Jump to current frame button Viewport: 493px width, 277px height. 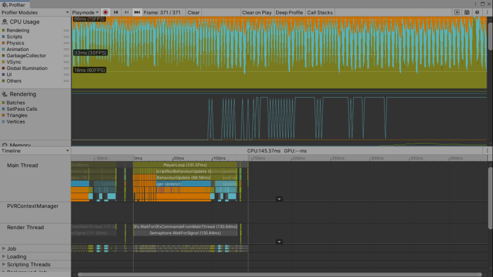coord(137,13)
